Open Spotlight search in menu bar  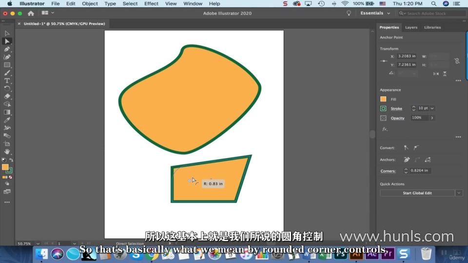point(434,3)
